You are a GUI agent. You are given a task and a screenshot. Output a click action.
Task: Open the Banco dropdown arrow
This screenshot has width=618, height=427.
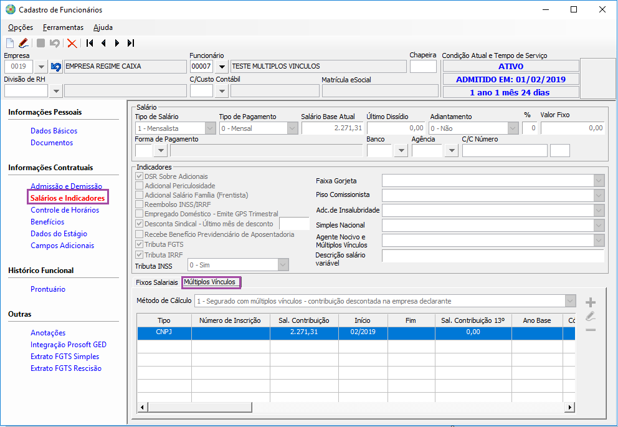[x=401, y=151]
